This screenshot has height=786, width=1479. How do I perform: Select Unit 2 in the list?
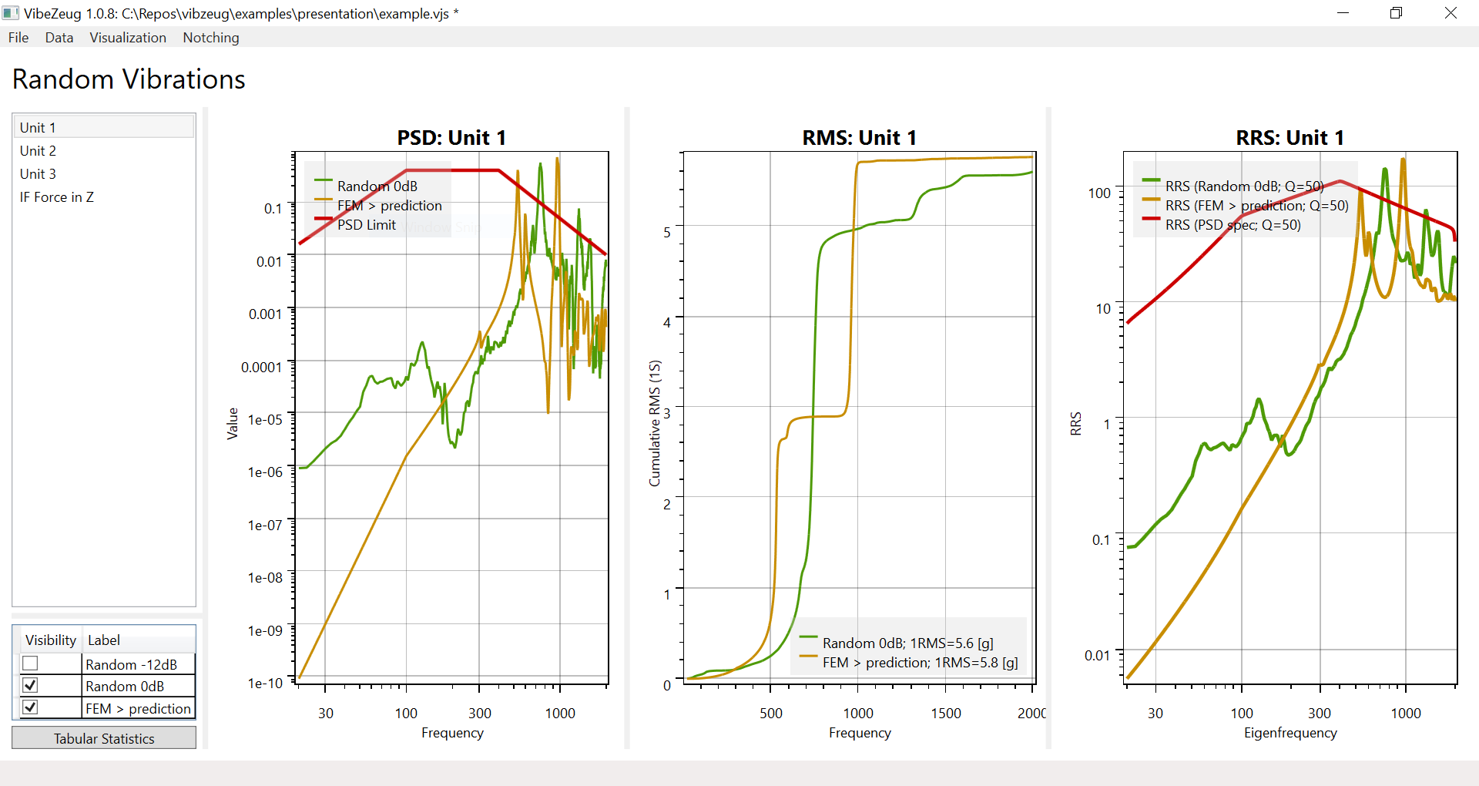38,150
